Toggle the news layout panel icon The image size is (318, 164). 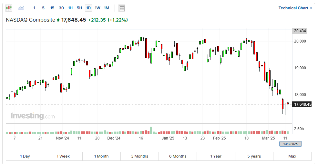click(122, 8)
